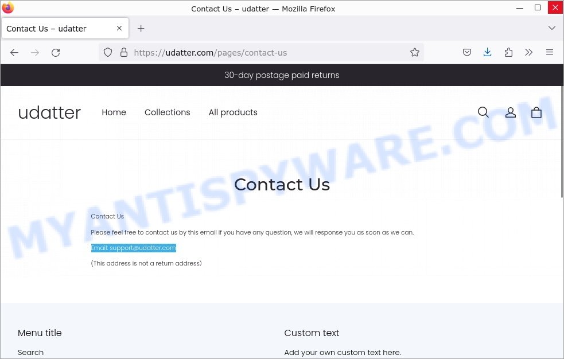564x359 pixels.
Task: Minimize the Firefox window
Action: pos(520,8)
